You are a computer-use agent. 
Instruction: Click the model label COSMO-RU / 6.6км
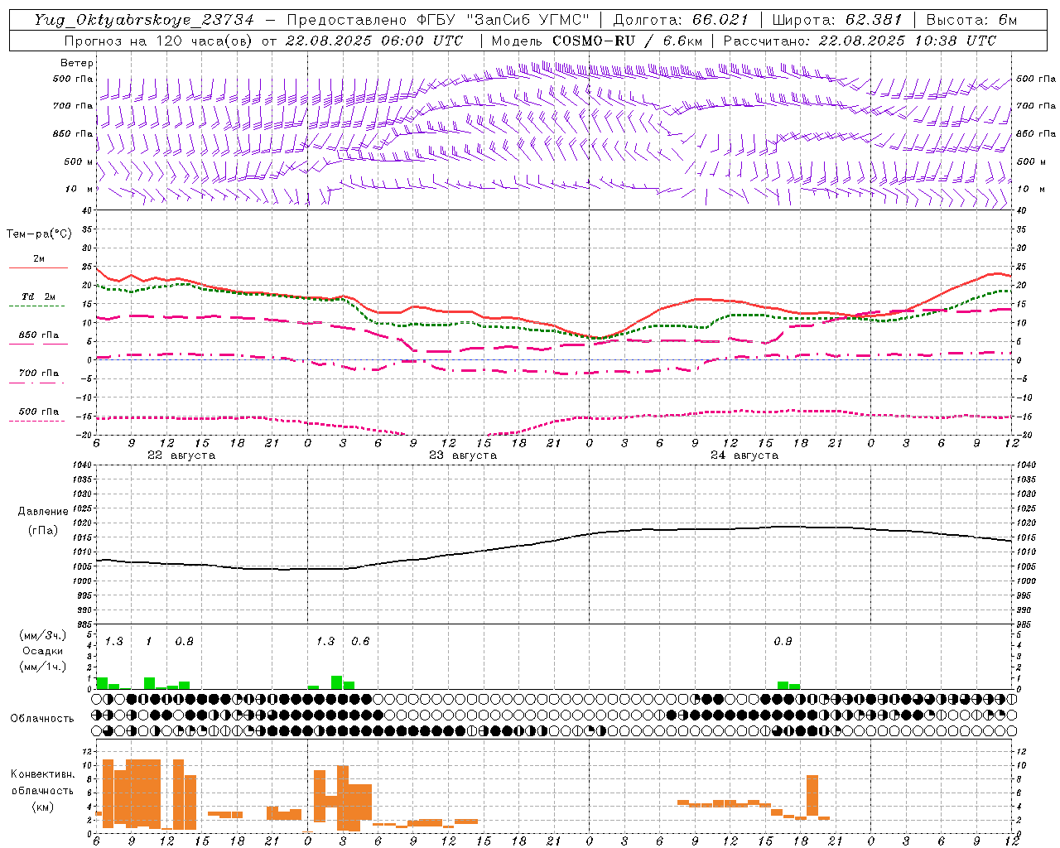(x=628, y=41)
